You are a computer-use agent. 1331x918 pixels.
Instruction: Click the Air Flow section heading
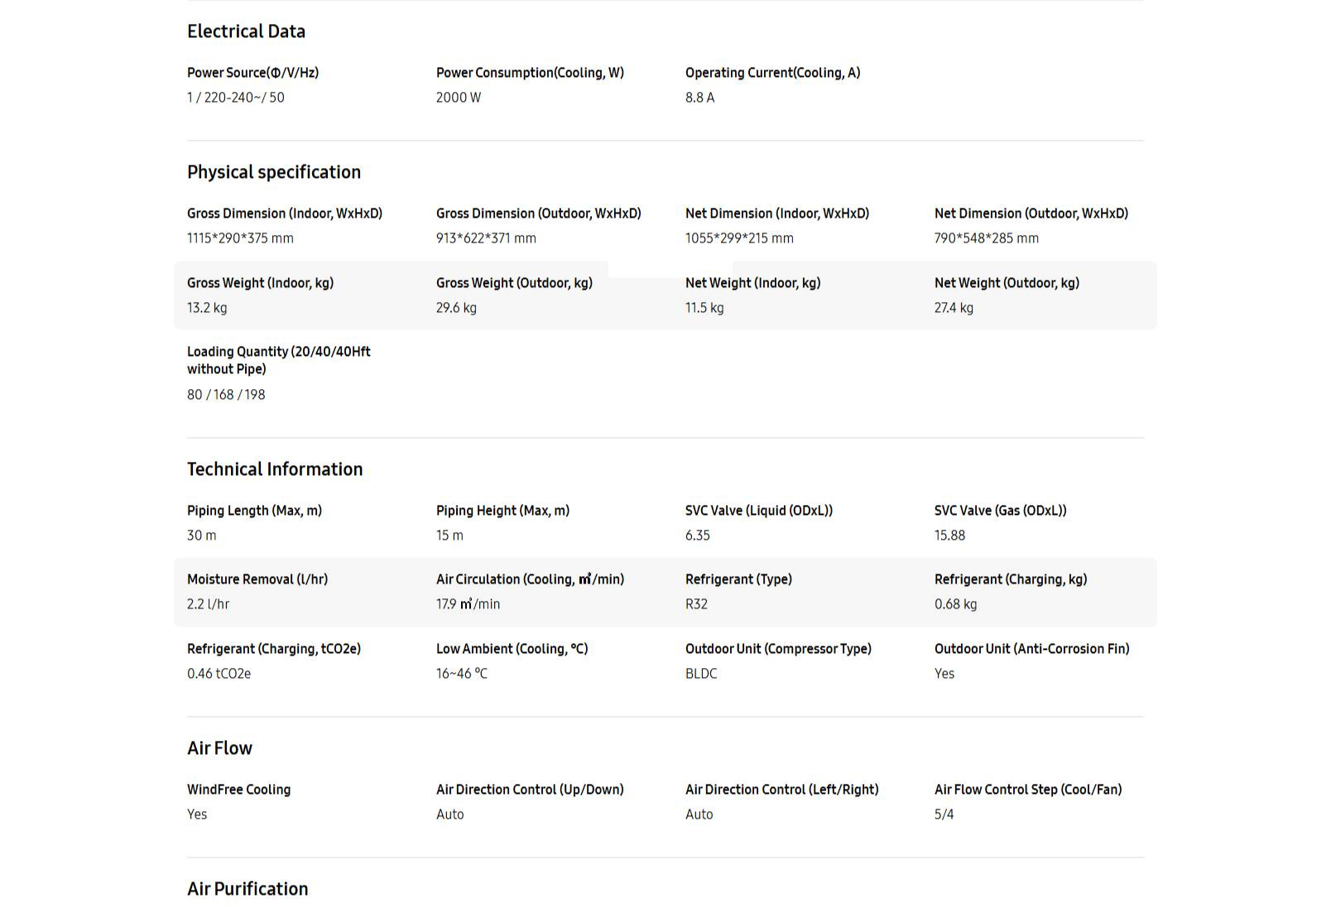point(219,748)
